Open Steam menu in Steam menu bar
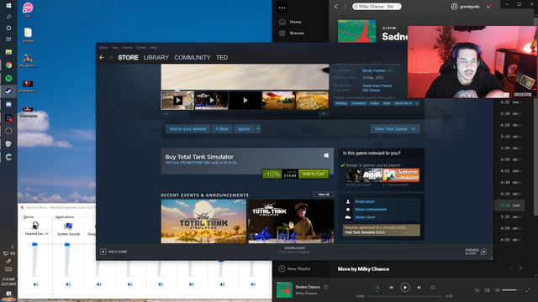The width and height of the screenshot is (538, 302). click(x=103, y=48)
